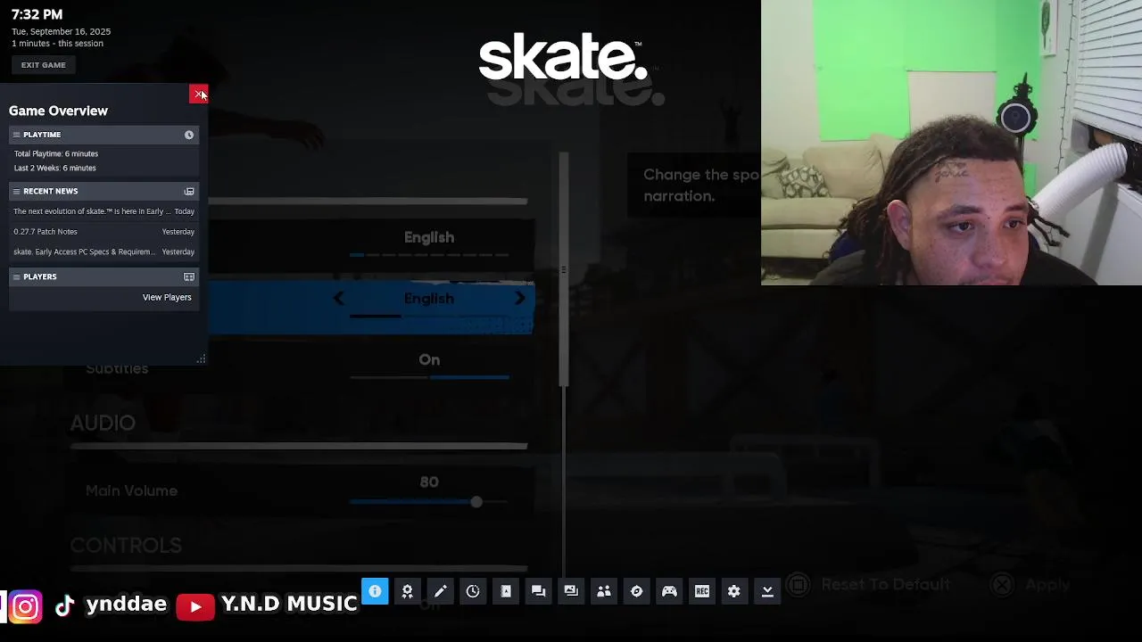This screenshot has height=642, width=1142.
Task: Open the controller settings gamepad icon
Action: coord(669,591)
